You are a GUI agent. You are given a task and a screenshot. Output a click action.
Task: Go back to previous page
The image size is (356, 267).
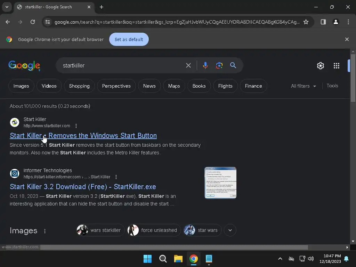tap(8, 22)
